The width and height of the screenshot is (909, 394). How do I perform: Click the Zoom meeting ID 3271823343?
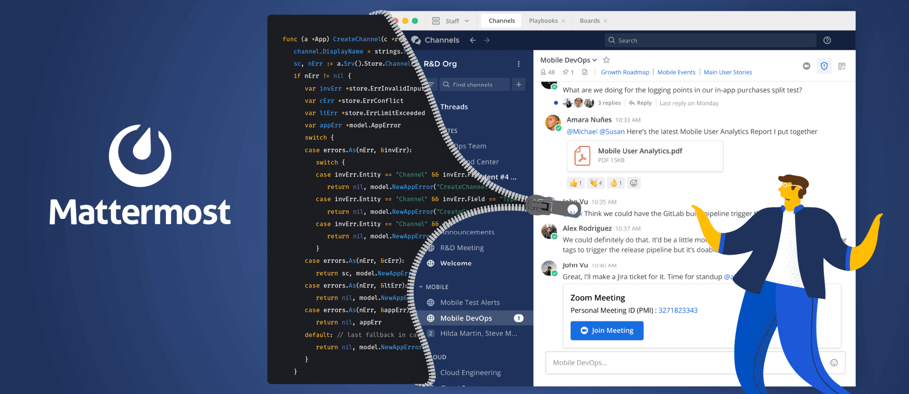(x=678, y=310)
